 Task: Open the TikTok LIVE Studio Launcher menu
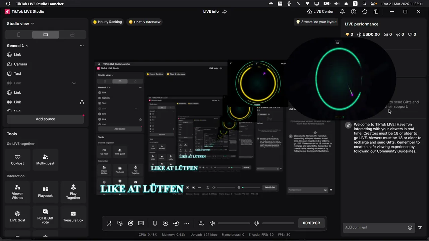pyautogui.click(x=40, y=4)
